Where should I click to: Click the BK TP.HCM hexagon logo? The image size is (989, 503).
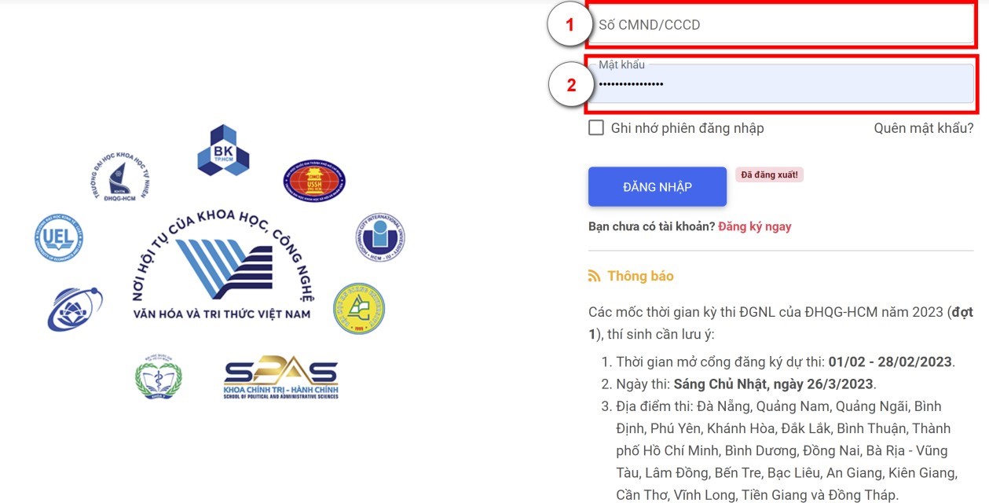(x=223, y=149)
